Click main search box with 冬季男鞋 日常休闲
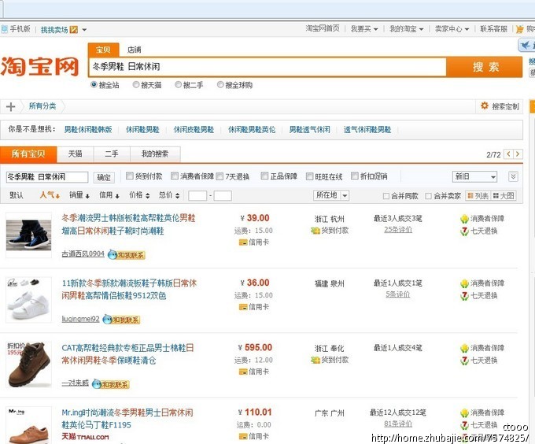The height and width of the screenshot is (444, 535). coord(267,67)
